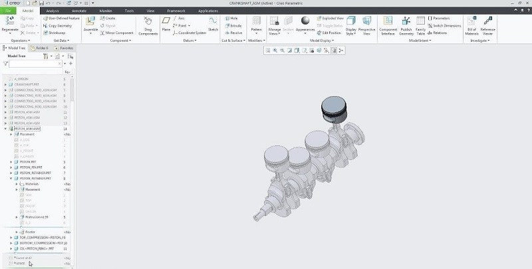Screen dimensions: 532x269
Task: Toggle Perspective View
Action: [x=366, y=24]
